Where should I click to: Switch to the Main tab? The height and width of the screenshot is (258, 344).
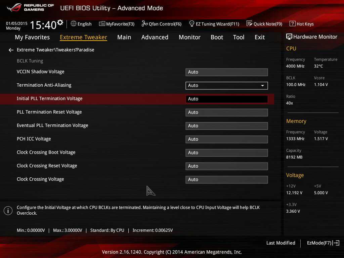[x=124, y=37]
